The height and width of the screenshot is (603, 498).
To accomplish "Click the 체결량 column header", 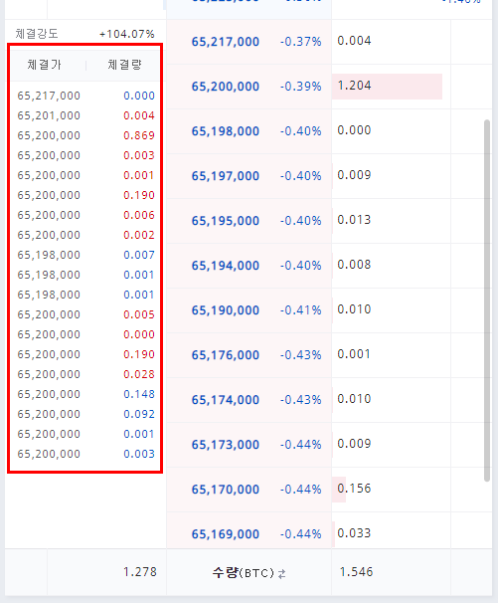I will coord(125,65).
